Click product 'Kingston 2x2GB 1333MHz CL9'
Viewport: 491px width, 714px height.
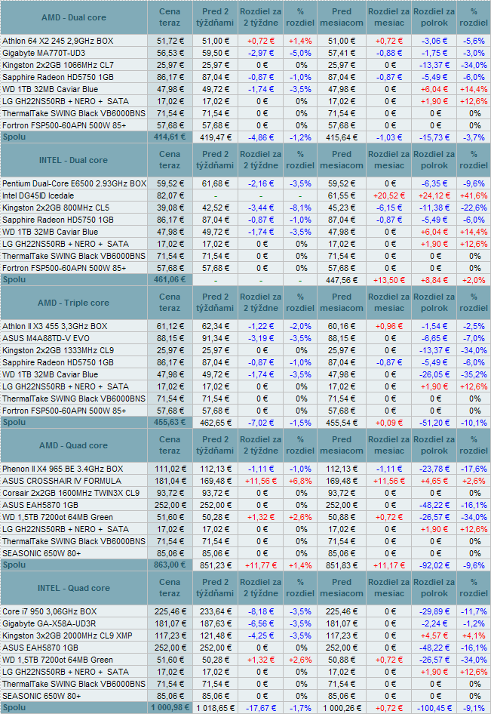[58, 350]
